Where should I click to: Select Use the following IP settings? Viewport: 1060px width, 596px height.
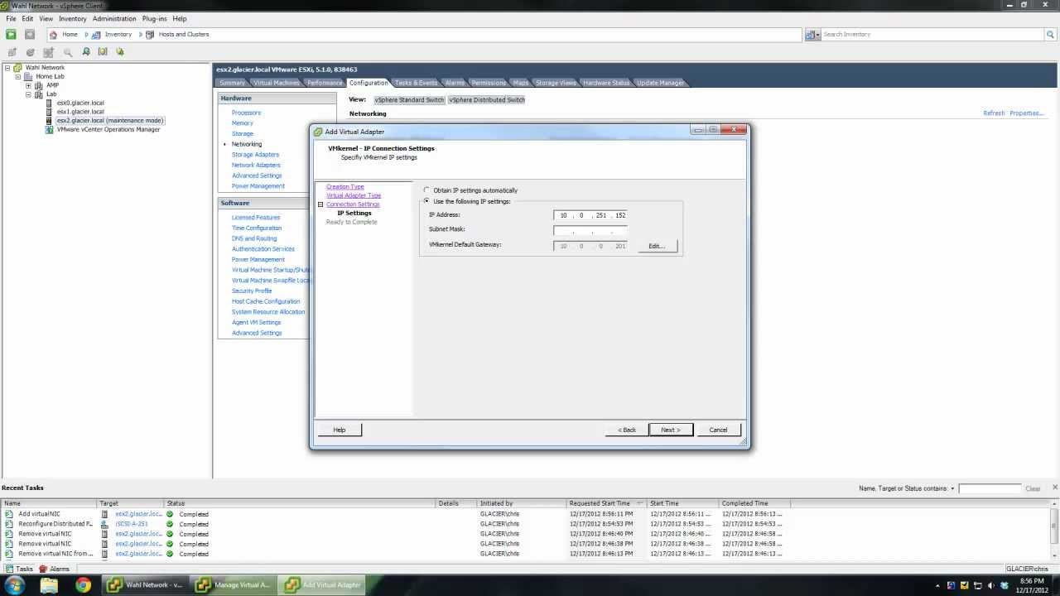427,201
